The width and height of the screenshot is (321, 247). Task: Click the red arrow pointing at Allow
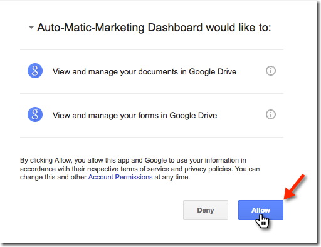[x=294, y=187]
